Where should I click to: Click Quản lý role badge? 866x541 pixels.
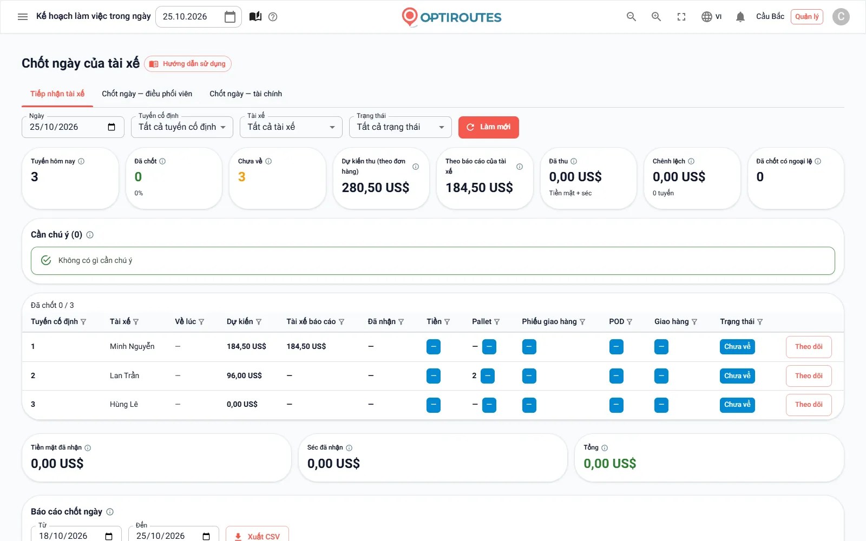point(806,17)
